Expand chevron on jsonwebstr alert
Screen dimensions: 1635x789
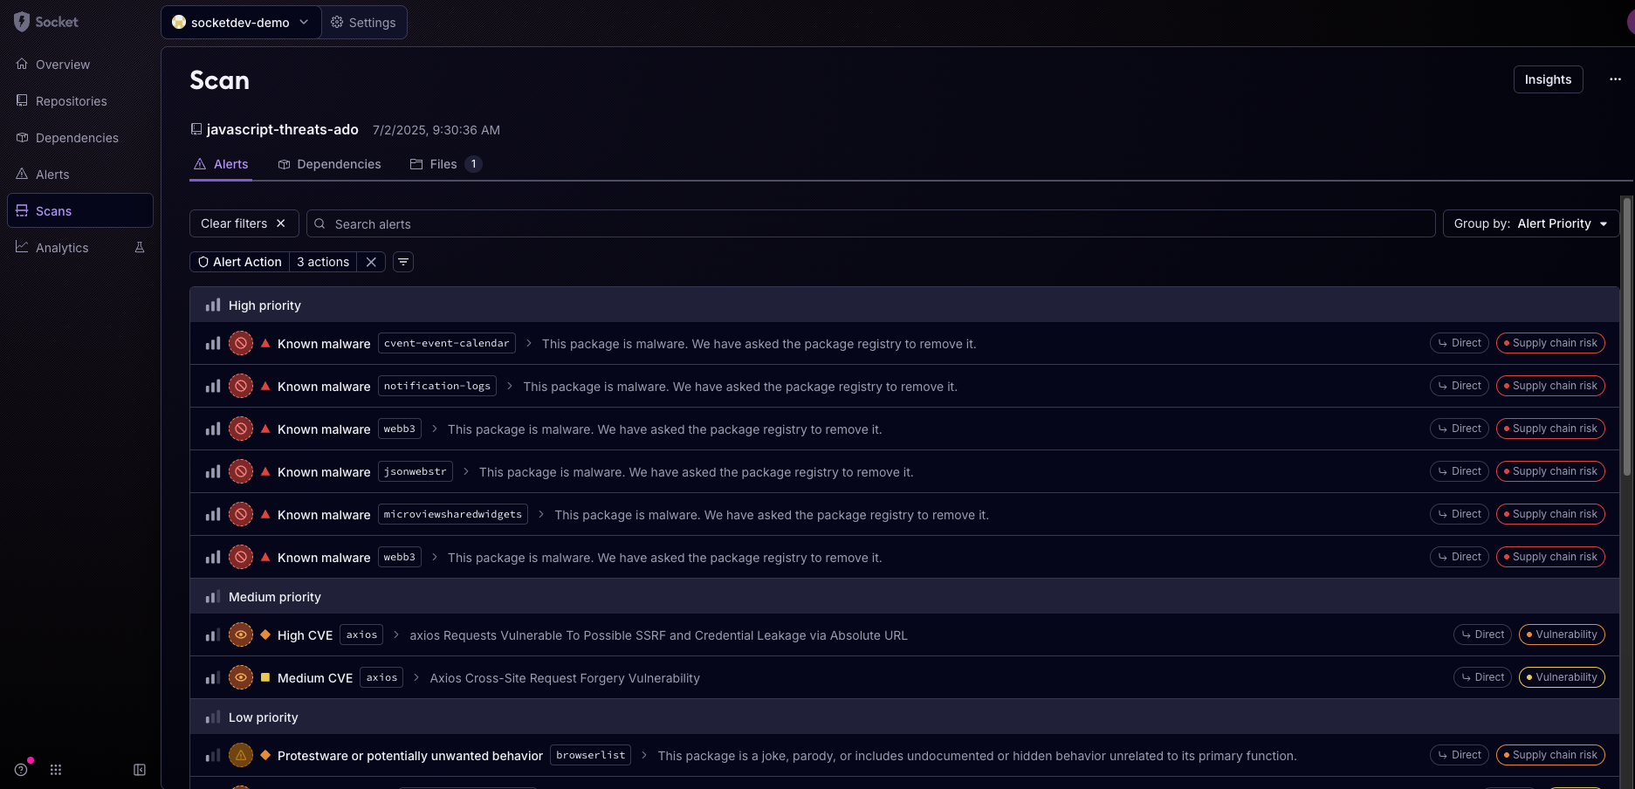[466, 472]
